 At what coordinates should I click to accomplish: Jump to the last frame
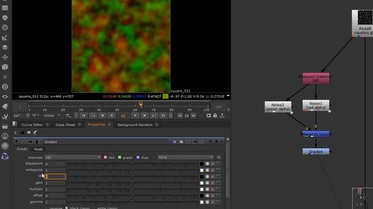coord(163,116)
